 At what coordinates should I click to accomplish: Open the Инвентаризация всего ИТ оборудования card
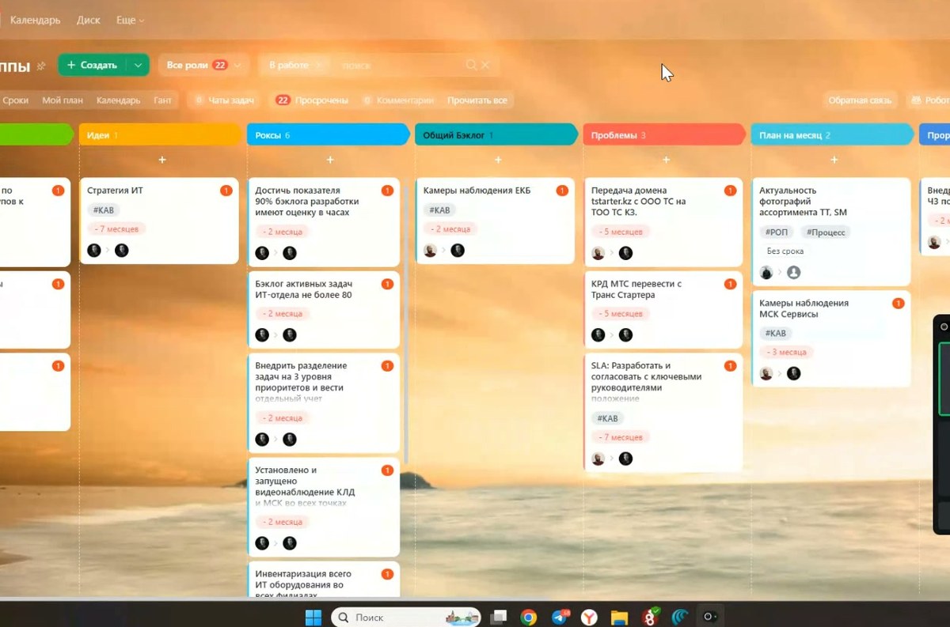click(324, 580)
